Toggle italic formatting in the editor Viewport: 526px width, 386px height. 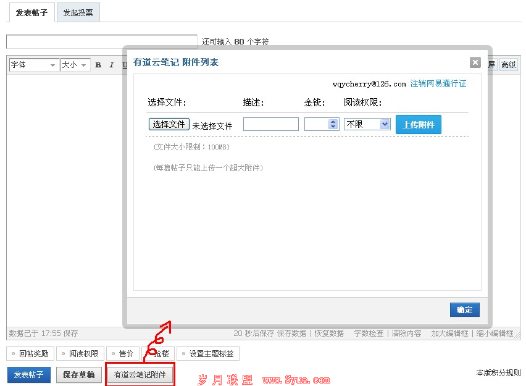tap(111, 65)
